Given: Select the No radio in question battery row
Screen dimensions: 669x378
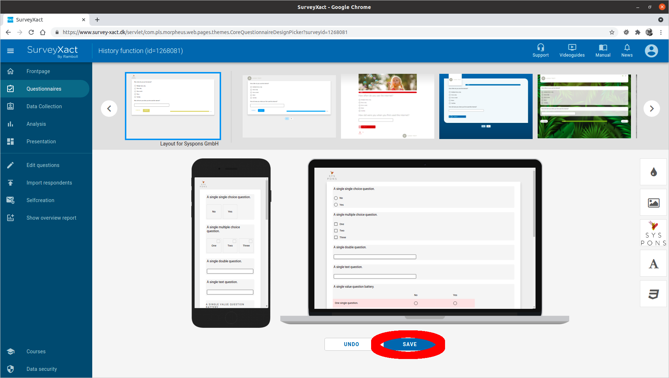Looking at the screenshot, I should point(416,303).
